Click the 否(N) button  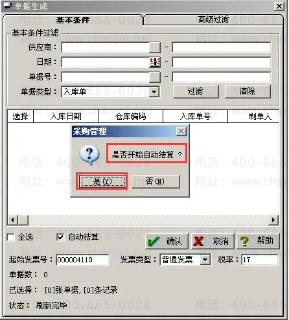click(x=156, y=181)
